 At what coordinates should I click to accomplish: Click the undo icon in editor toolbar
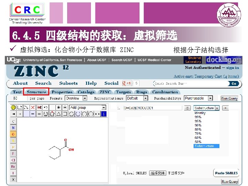point(45,107)
